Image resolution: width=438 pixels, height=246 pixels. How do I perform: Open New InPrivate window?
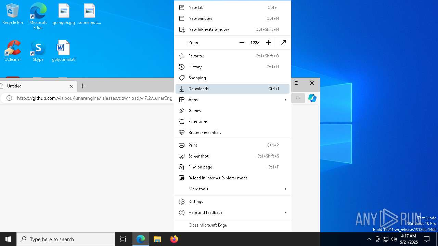pos(232,29)
